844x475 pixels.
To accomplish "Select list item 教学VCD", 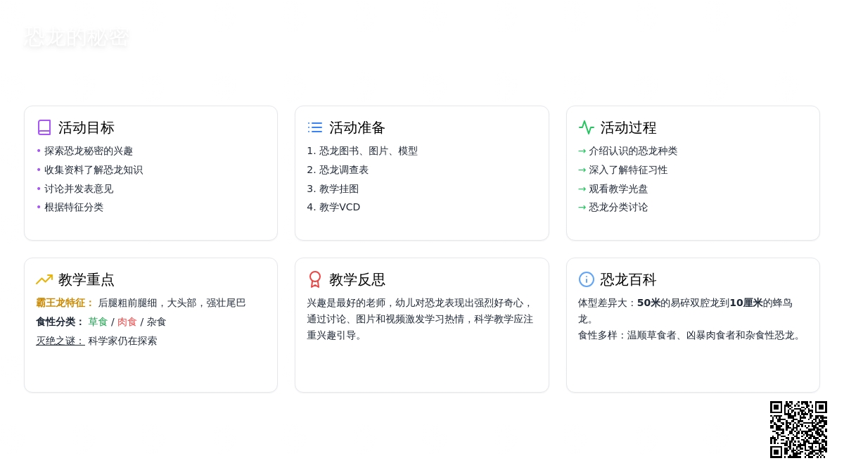I will click(x=339, y=207).
